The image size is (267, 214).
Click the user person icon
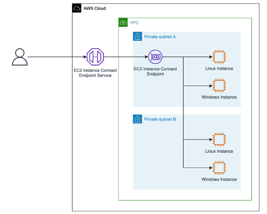[20, 57]
